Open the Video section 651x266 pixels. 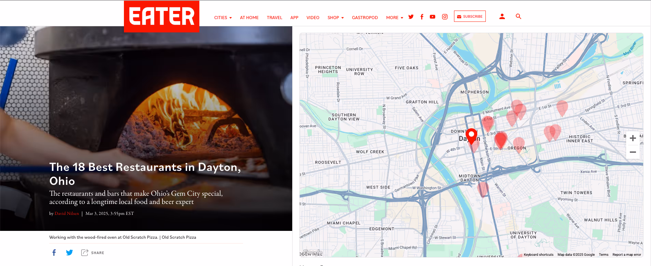point(313,18)
